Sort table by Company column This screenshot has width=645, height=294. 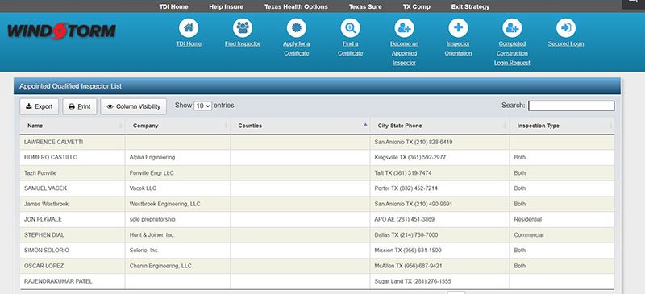coord(177,126)
